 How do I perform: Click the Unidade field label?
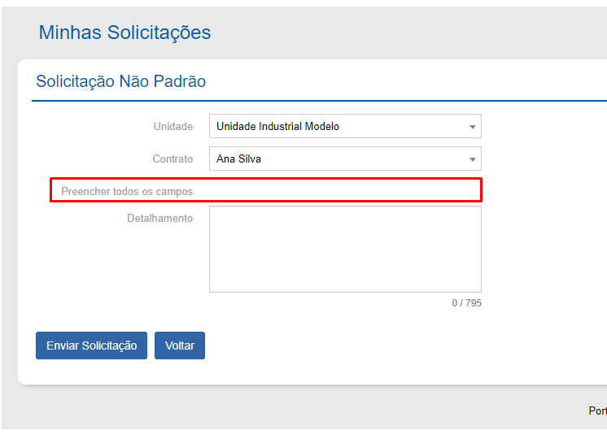(172, 126)
